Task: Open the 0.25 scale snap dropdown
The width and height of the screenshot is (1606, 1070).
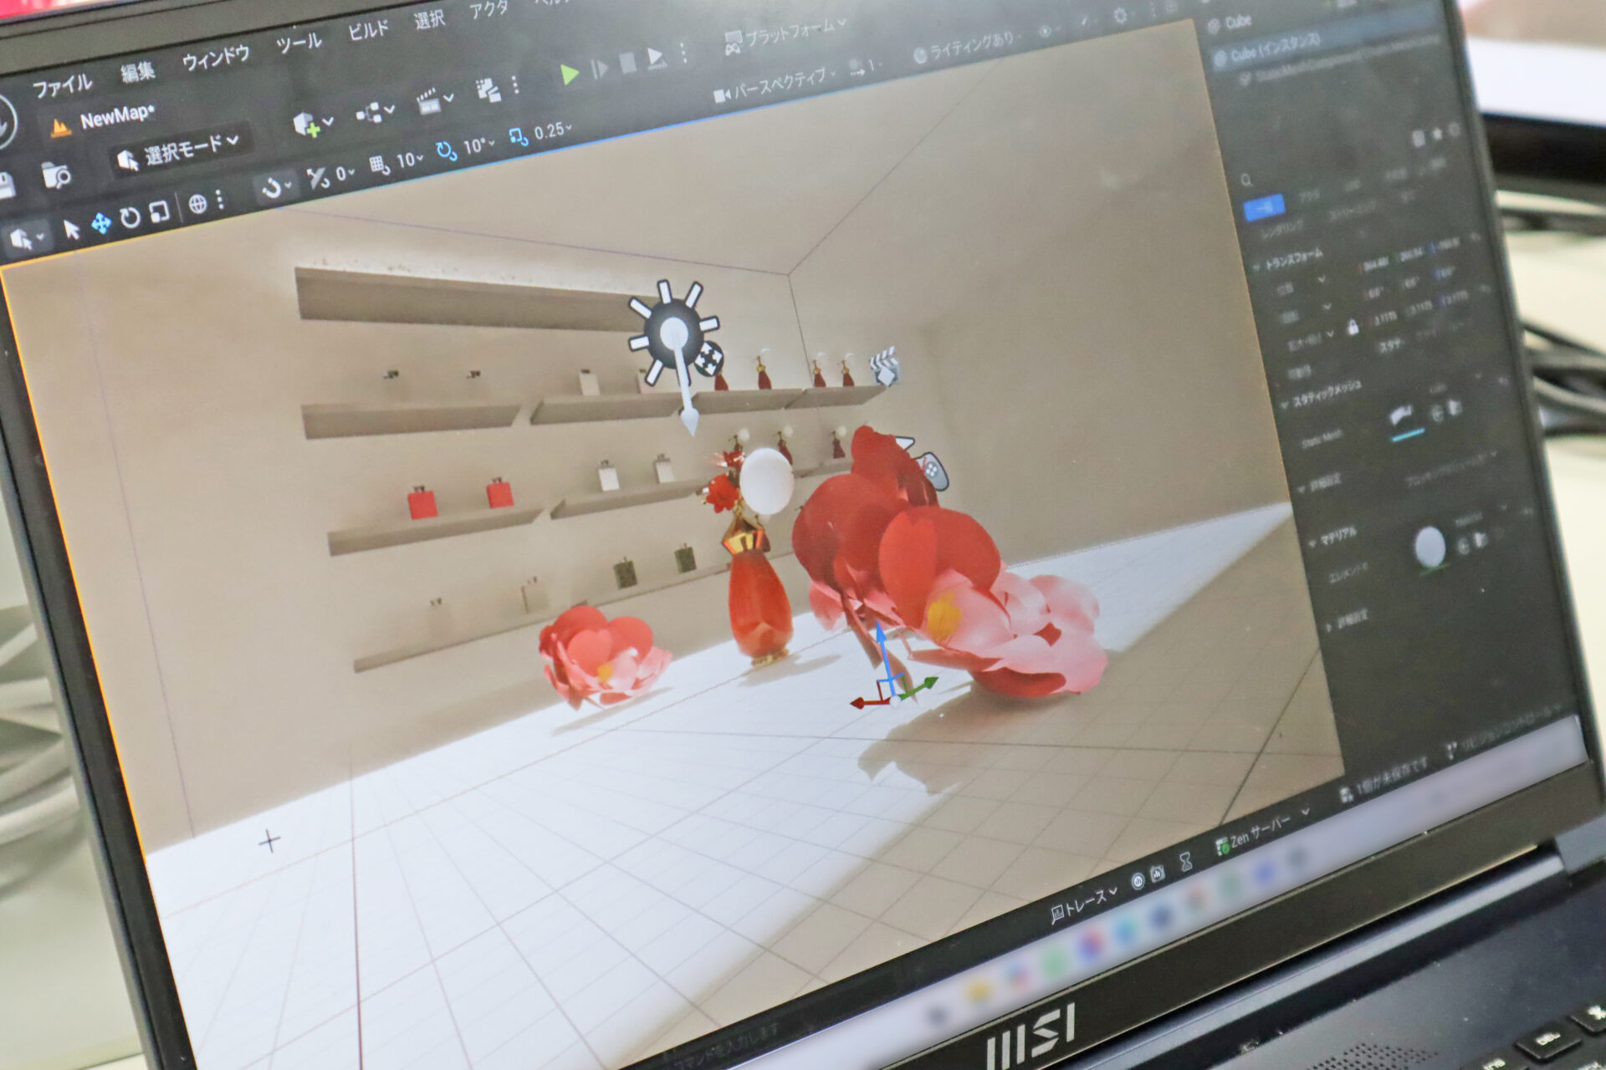Action: (552, 131)
